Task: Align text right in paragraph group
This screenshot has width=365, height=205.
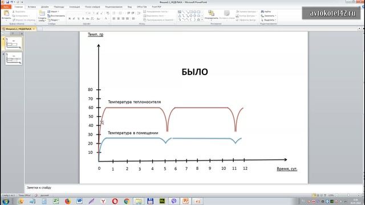Action: (123, 18)
